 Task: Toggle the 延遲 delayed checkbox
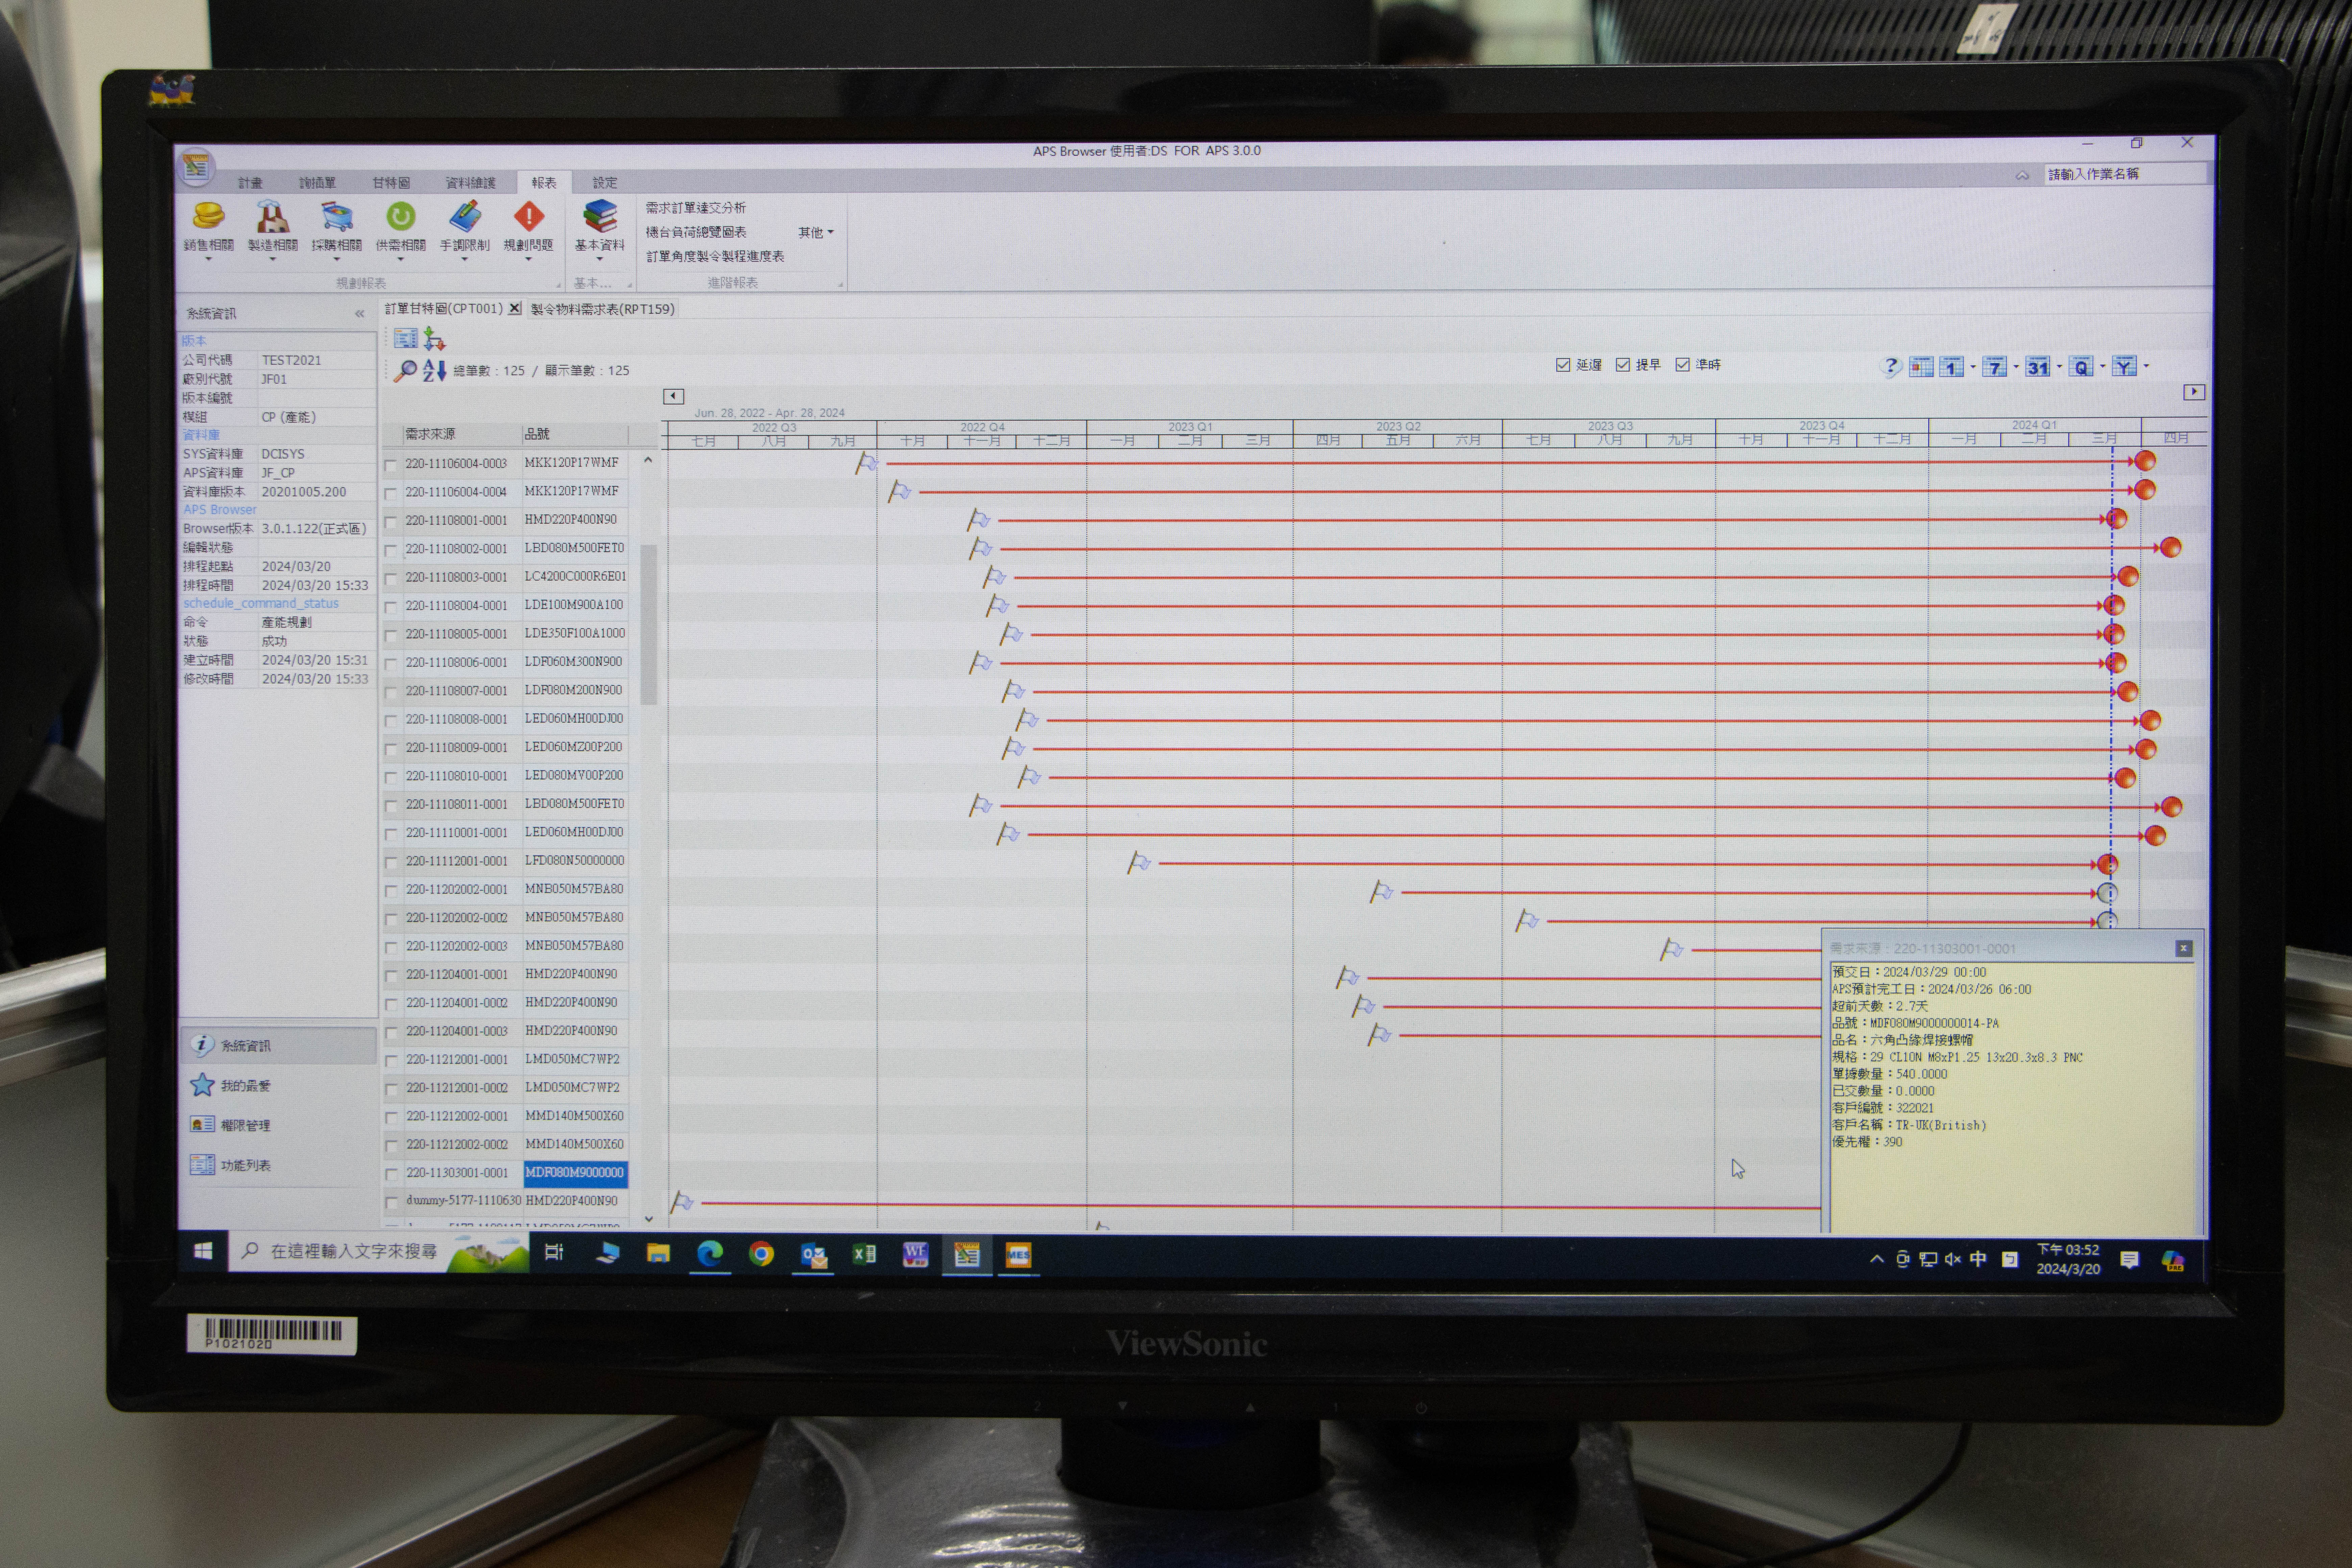[1563, 365]
